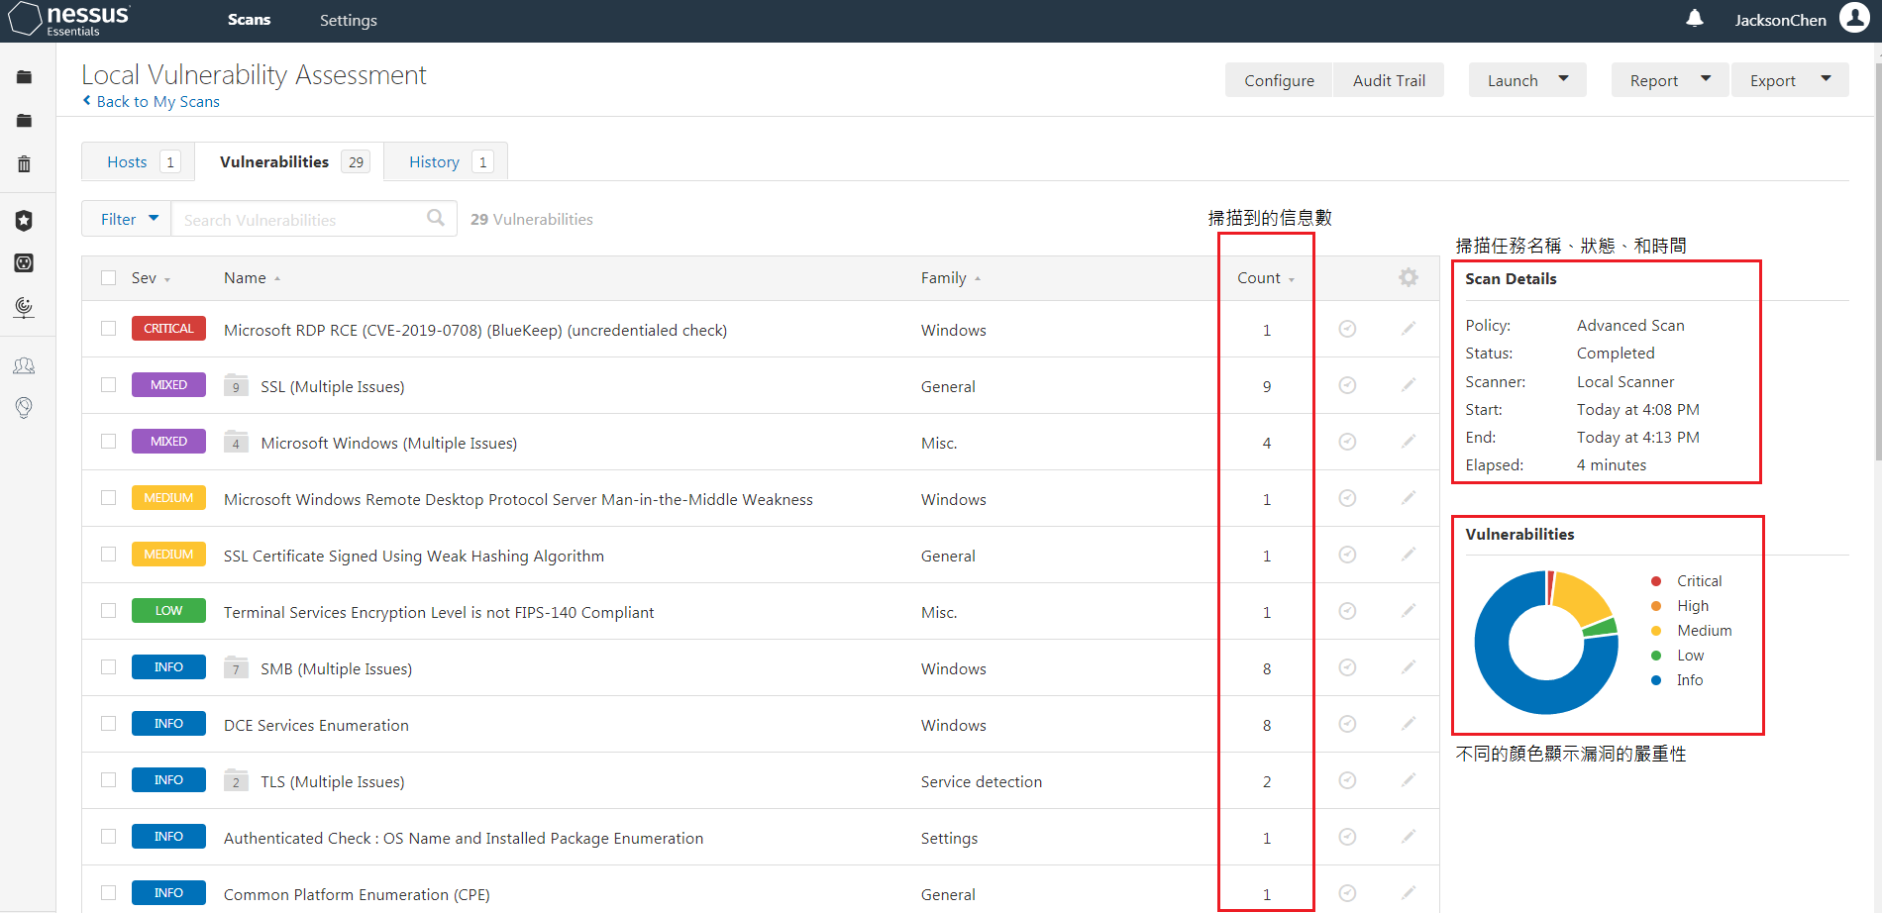Open the Export dropdown button

[x=1790, y=80]
